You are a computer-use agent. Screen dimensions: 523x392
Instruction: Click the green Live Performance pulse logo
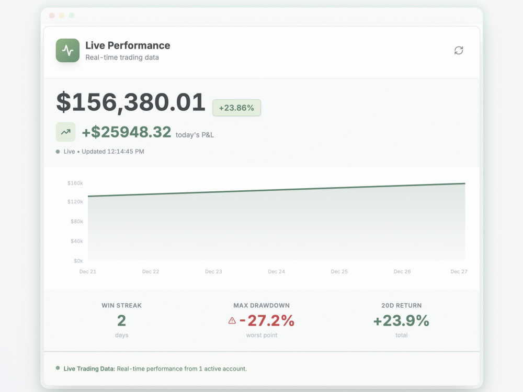[67, 50]
